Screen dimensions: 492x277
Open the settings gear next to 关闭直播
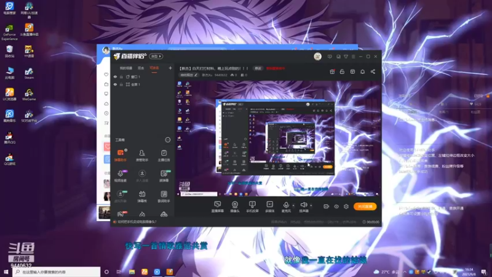(346, 206)
